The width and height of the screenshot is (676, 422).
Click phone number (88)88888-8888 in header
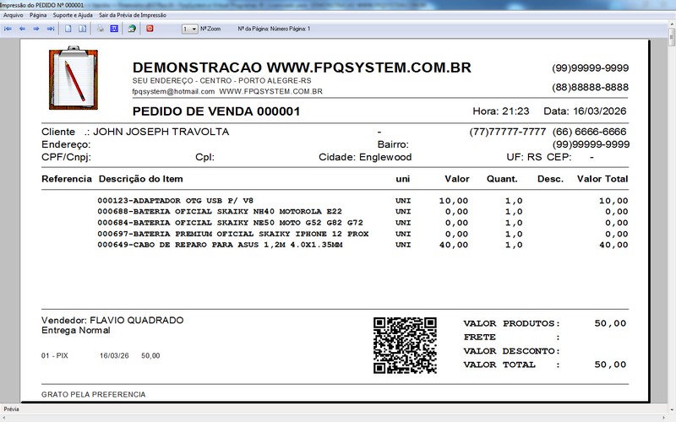(x=590, y=88)
